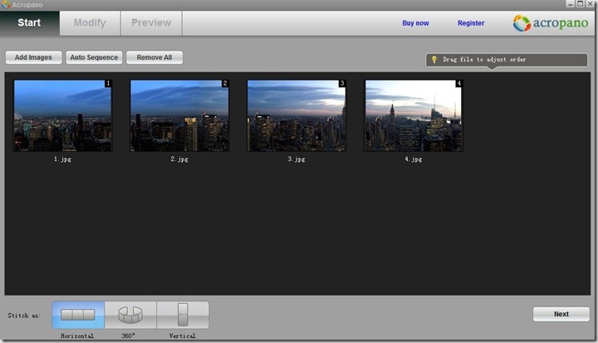
Task: Click the Register link
Action: point(471,23)
